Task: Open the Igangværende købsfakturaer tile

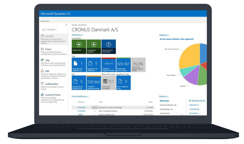Action: 79,83
